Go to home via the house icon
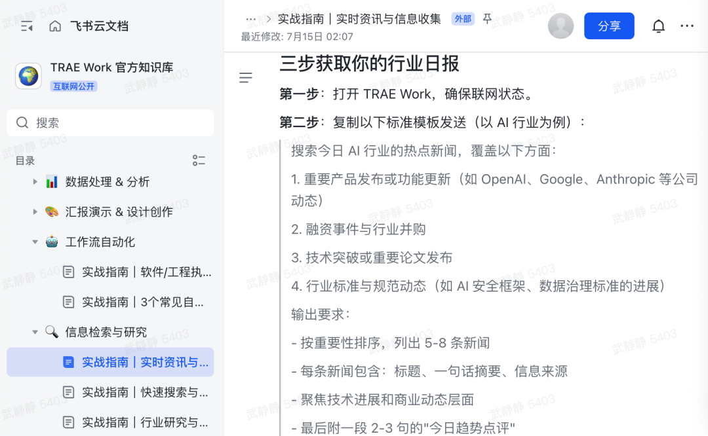Viewport: 708px width, 436px height. (55, 26)
